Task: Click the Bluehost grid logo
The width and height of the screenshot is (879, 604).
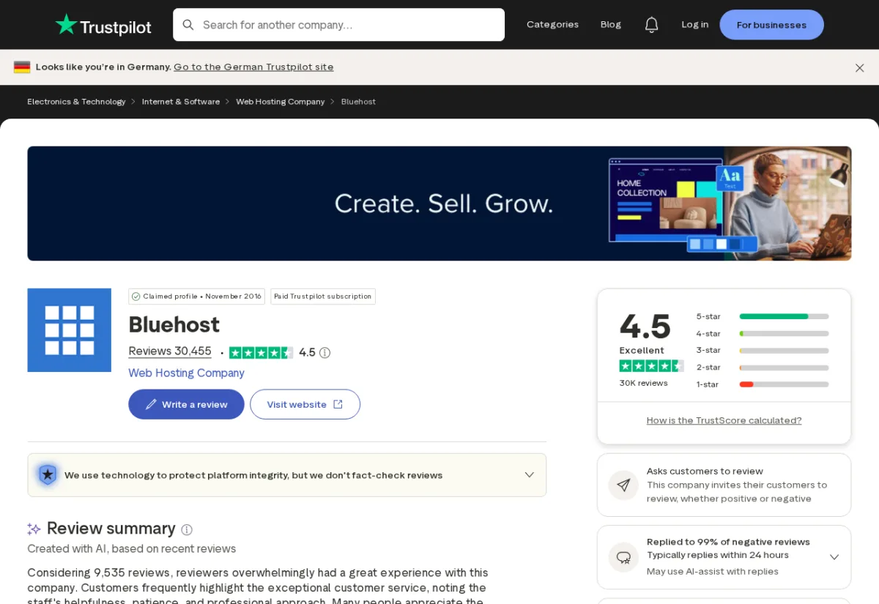Action: [70, 330]
